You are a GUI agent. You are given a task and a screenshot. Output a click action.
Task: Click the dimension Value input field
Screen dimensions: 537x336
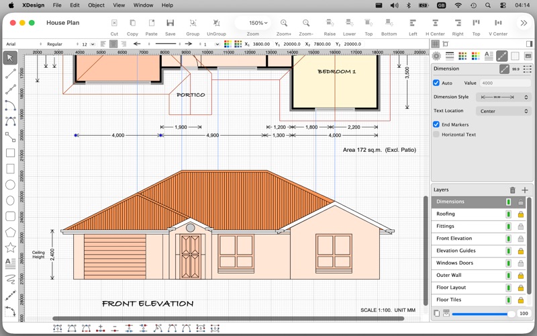(505, 83)
